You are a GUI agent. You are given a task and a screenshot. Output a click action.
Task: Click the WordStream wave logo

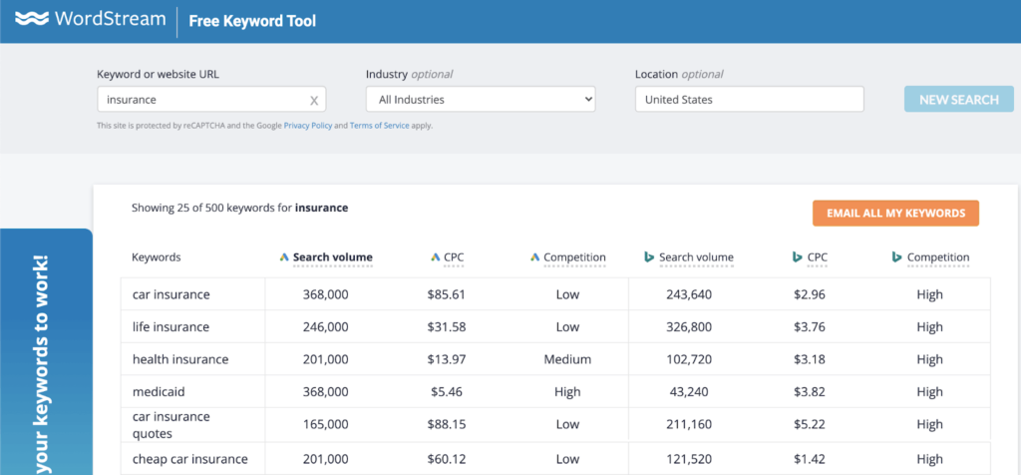(x=32, y=19)
